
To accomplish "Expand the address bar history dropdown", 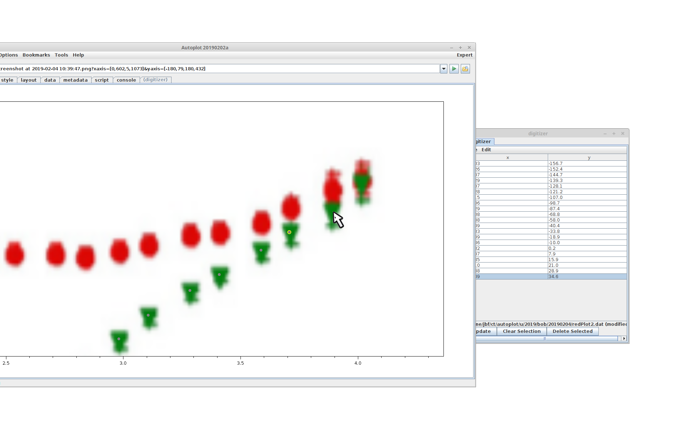I will tap(444, 69).
